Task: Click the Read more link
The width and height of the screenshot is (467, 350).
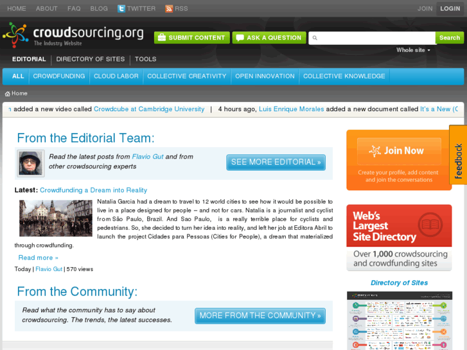Action: pyautogui.click(x=38, y=258)
